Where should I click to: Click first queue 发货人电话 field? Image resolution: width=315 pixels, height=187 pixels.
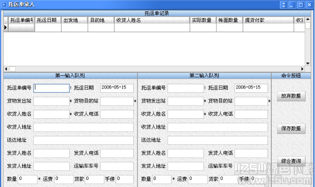[x=117, y=153]
